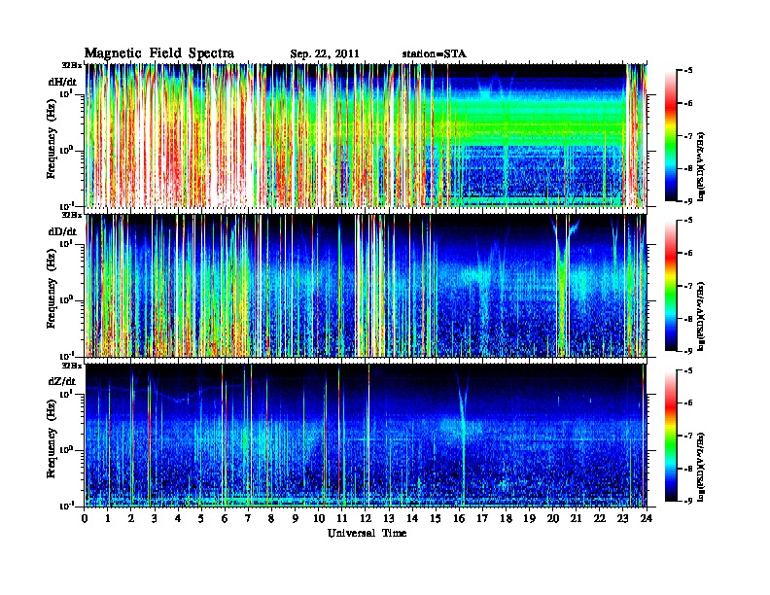
Task: Click hour "5" on the Universal Time axis
Action: (x=201, y=518)
